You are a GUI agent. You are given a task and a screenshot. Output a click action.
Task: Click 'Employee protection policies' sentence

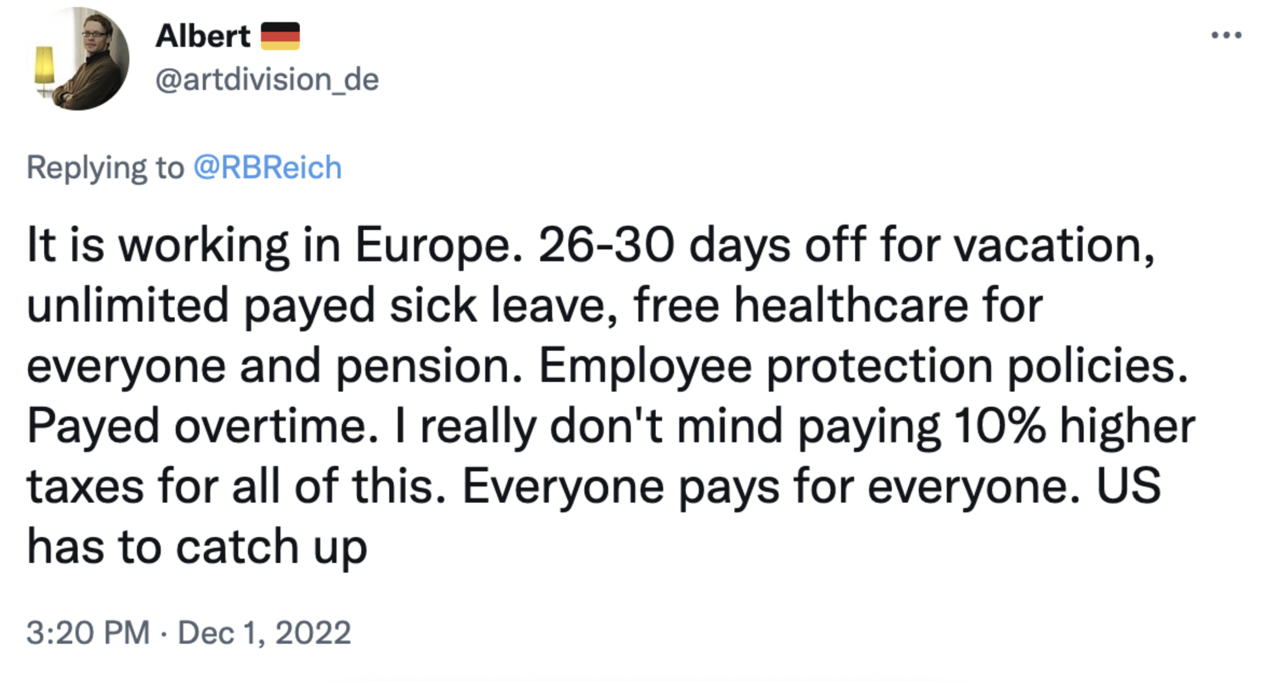pos(863,366)
